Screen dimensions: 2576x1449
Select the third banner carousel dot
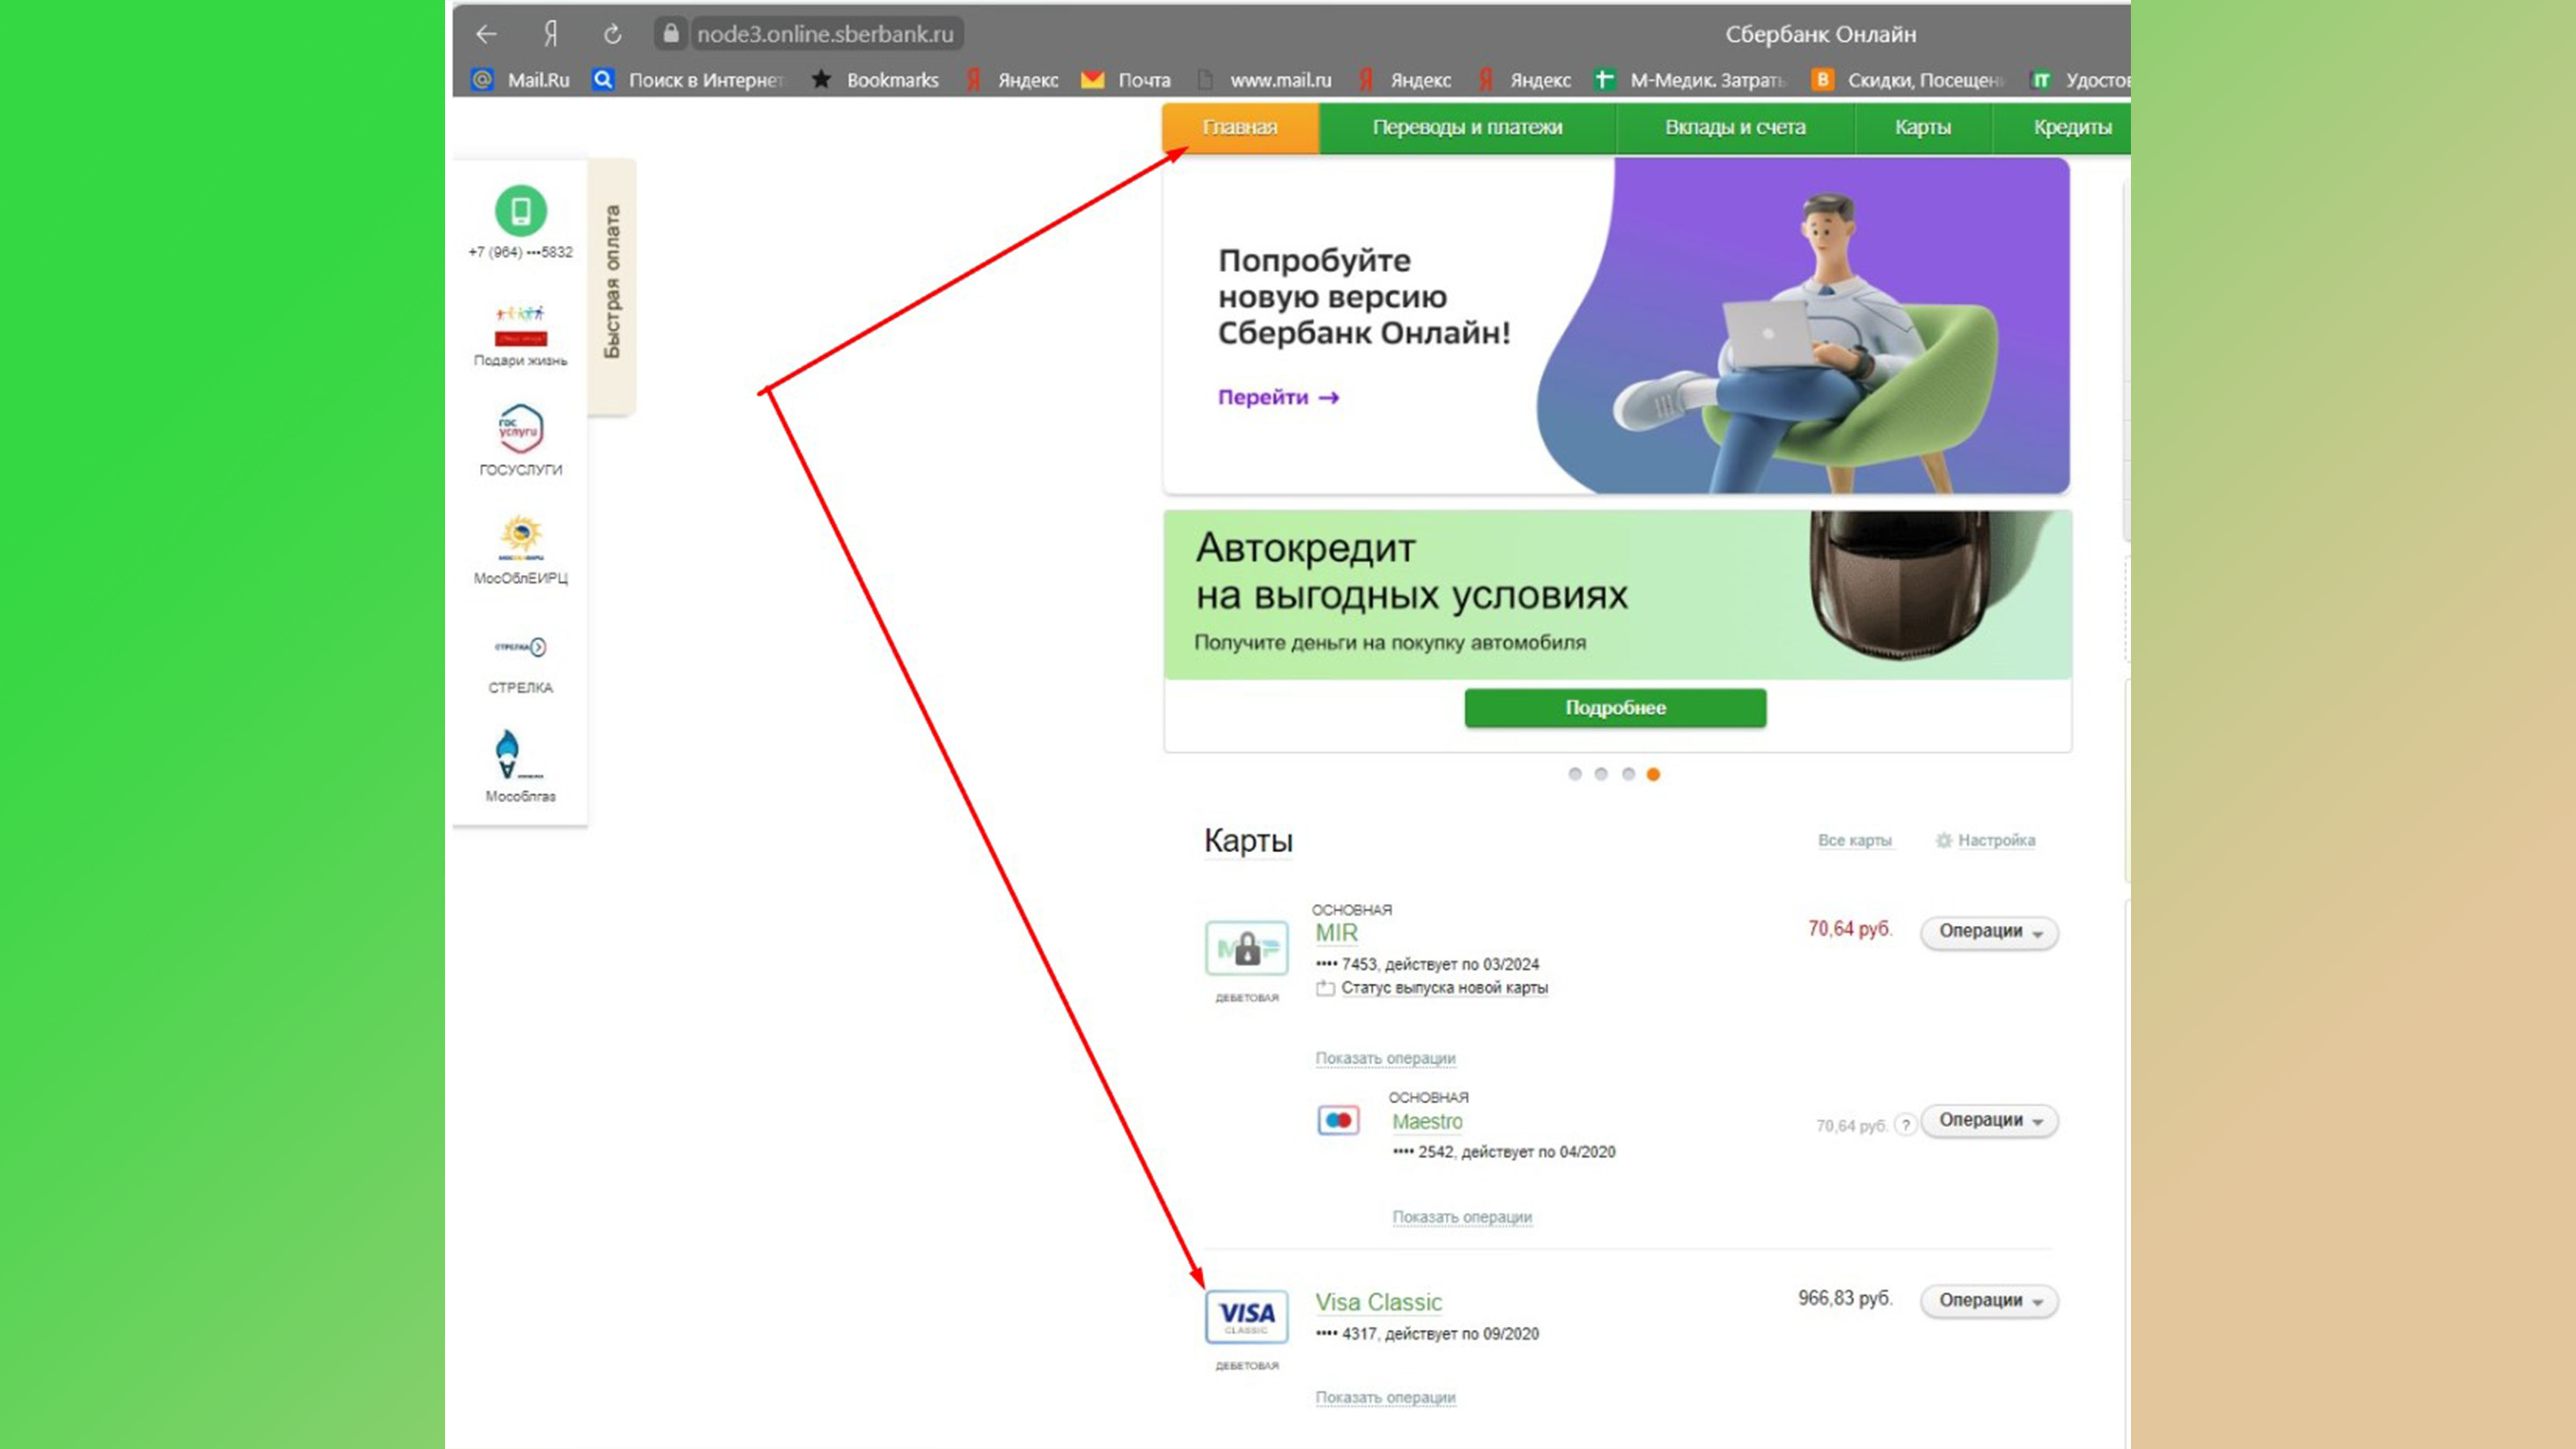(1628, 774)
